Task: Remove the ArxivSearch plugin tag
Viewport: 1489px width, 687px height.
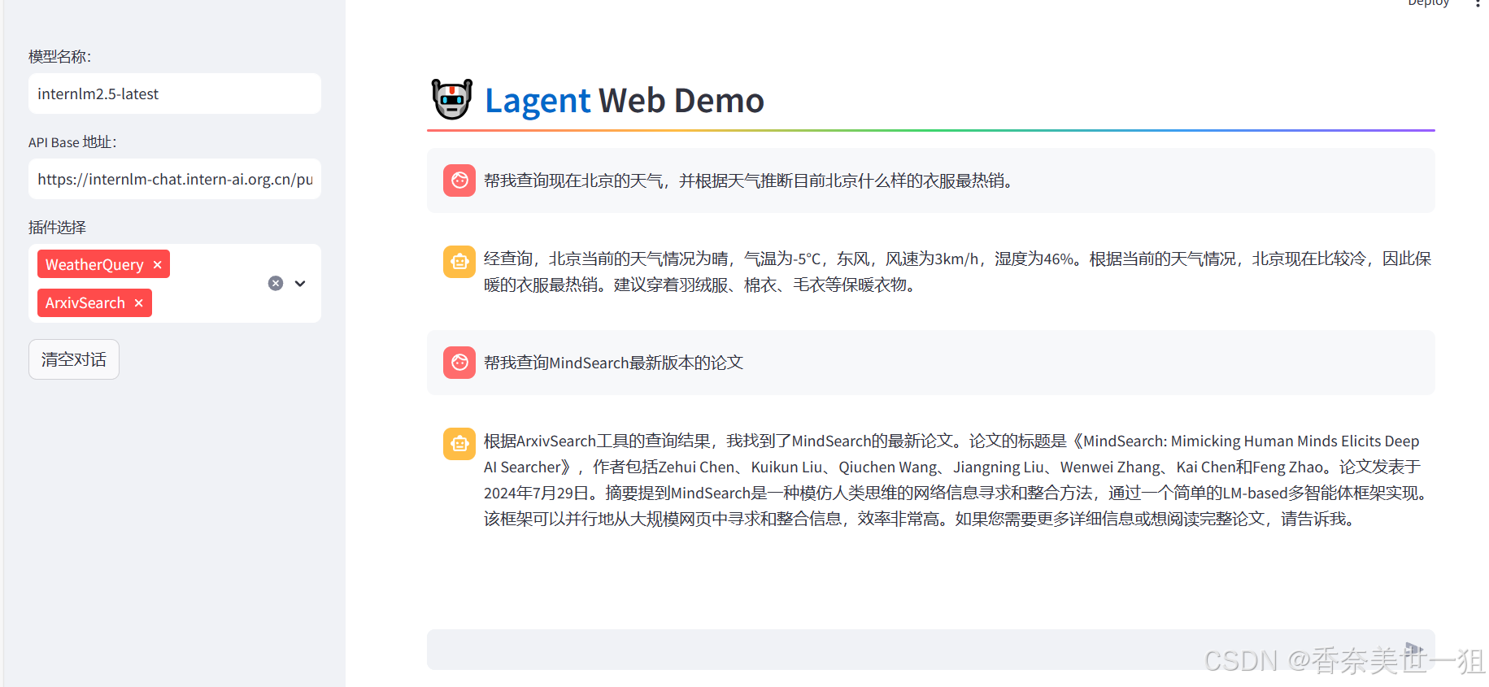Action: point(139,302)
